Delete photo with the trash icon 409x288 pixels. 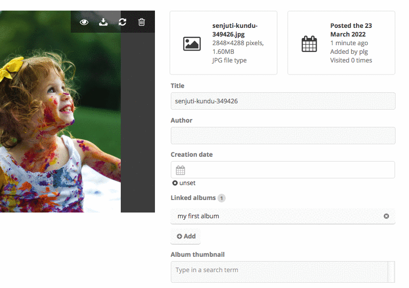click(141, 22)
